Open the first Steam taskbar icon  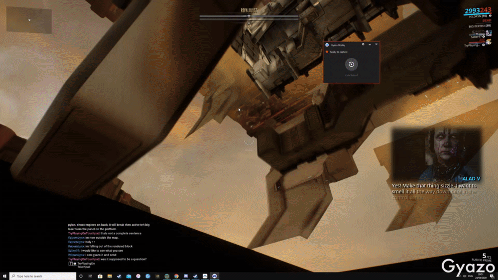pos(119,276)
